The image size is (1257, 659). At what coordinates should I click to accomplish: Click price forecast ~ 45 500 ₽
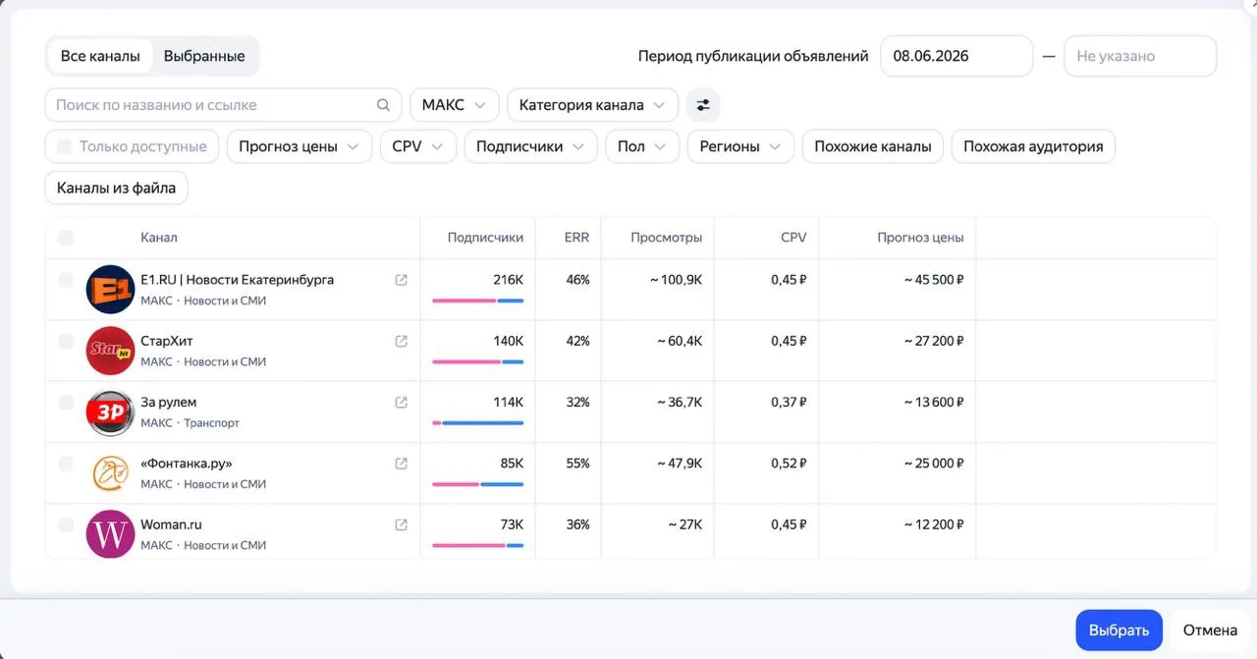click(934, 280)
